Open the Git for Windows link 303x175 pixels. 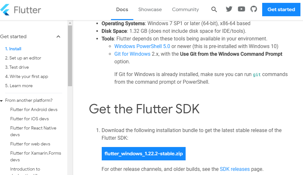point(132,54)
